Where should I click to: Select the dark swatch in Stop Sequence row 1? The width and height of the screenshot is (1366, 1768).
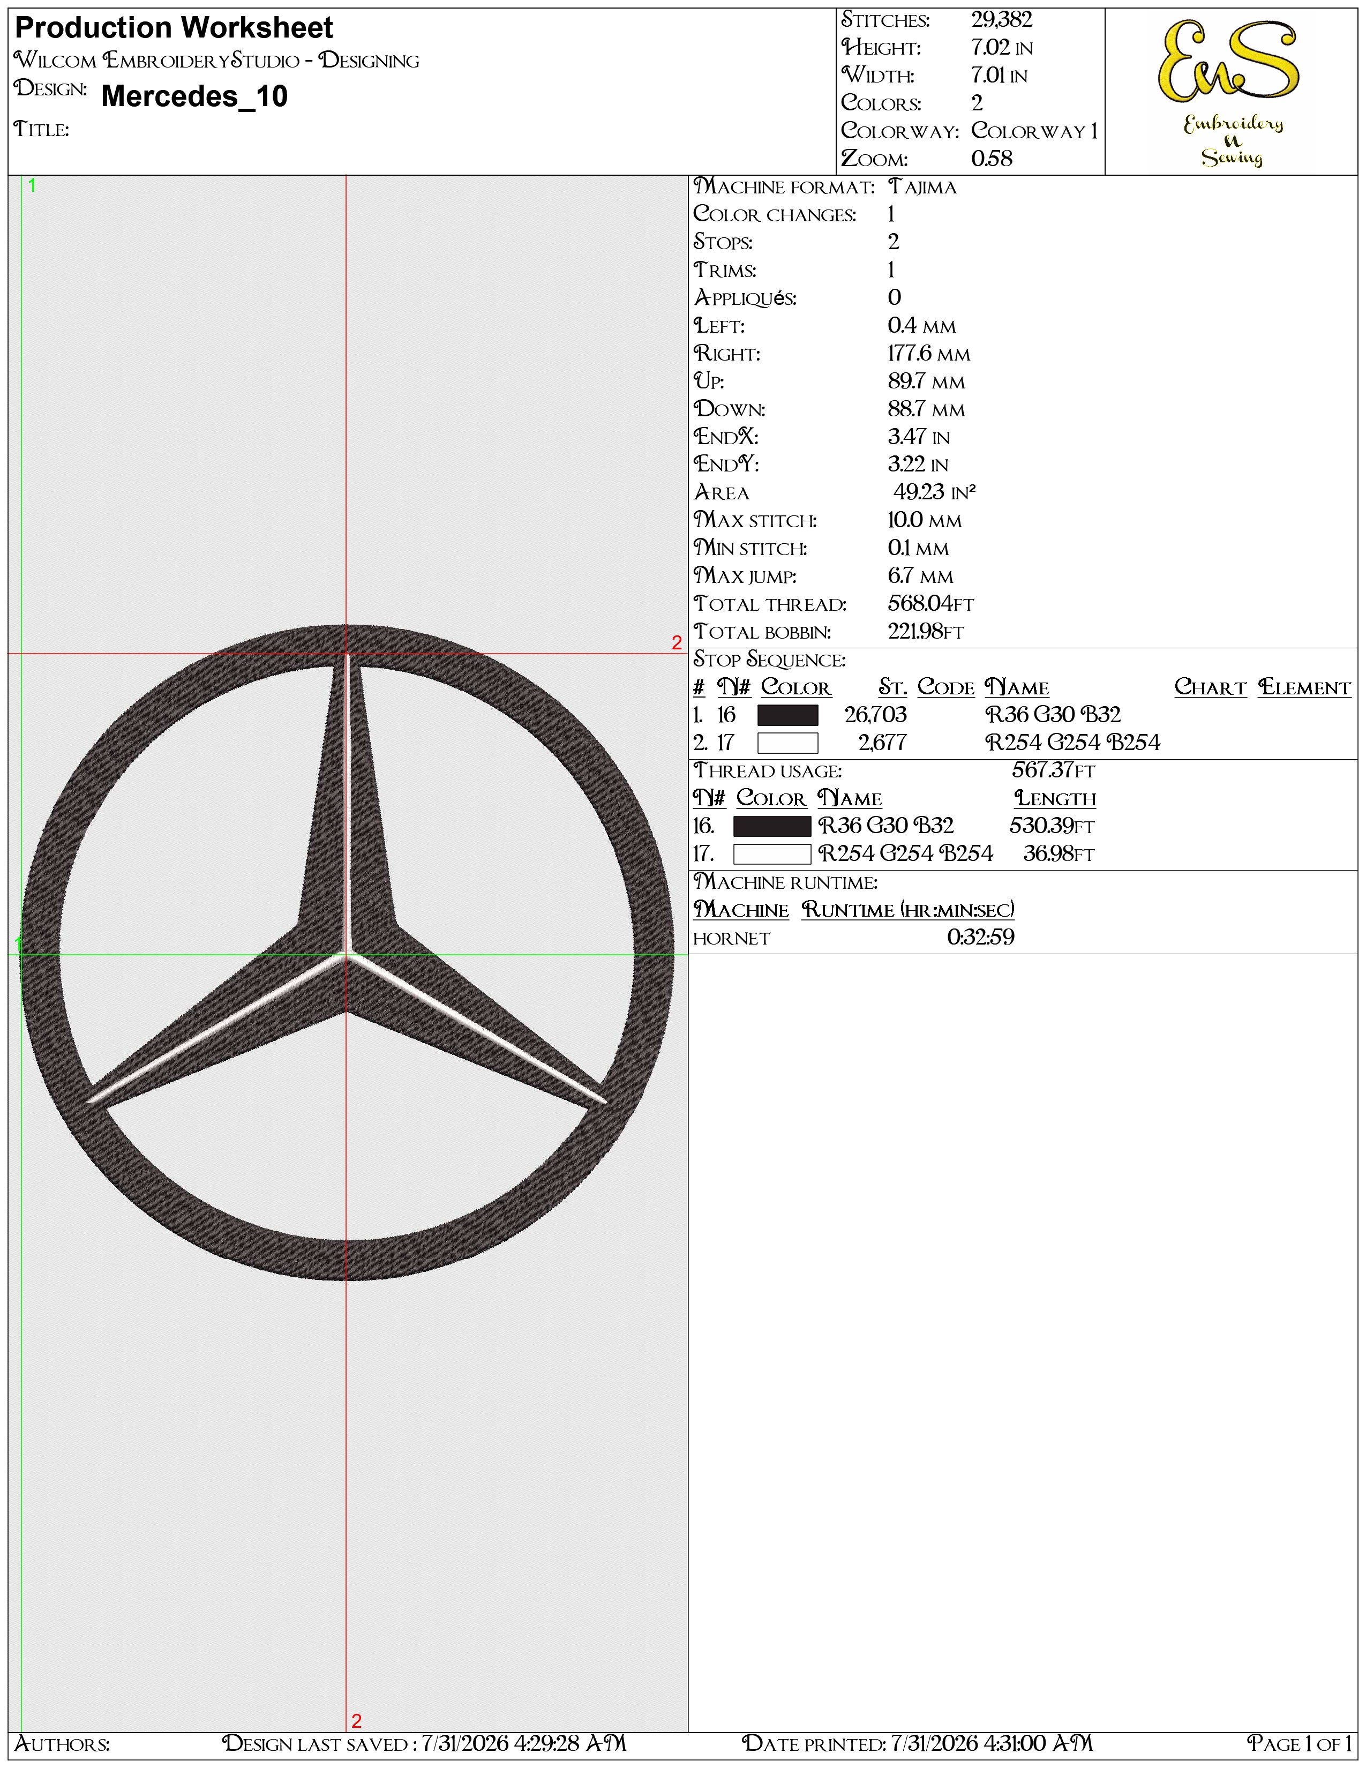[x=787, y=715]
